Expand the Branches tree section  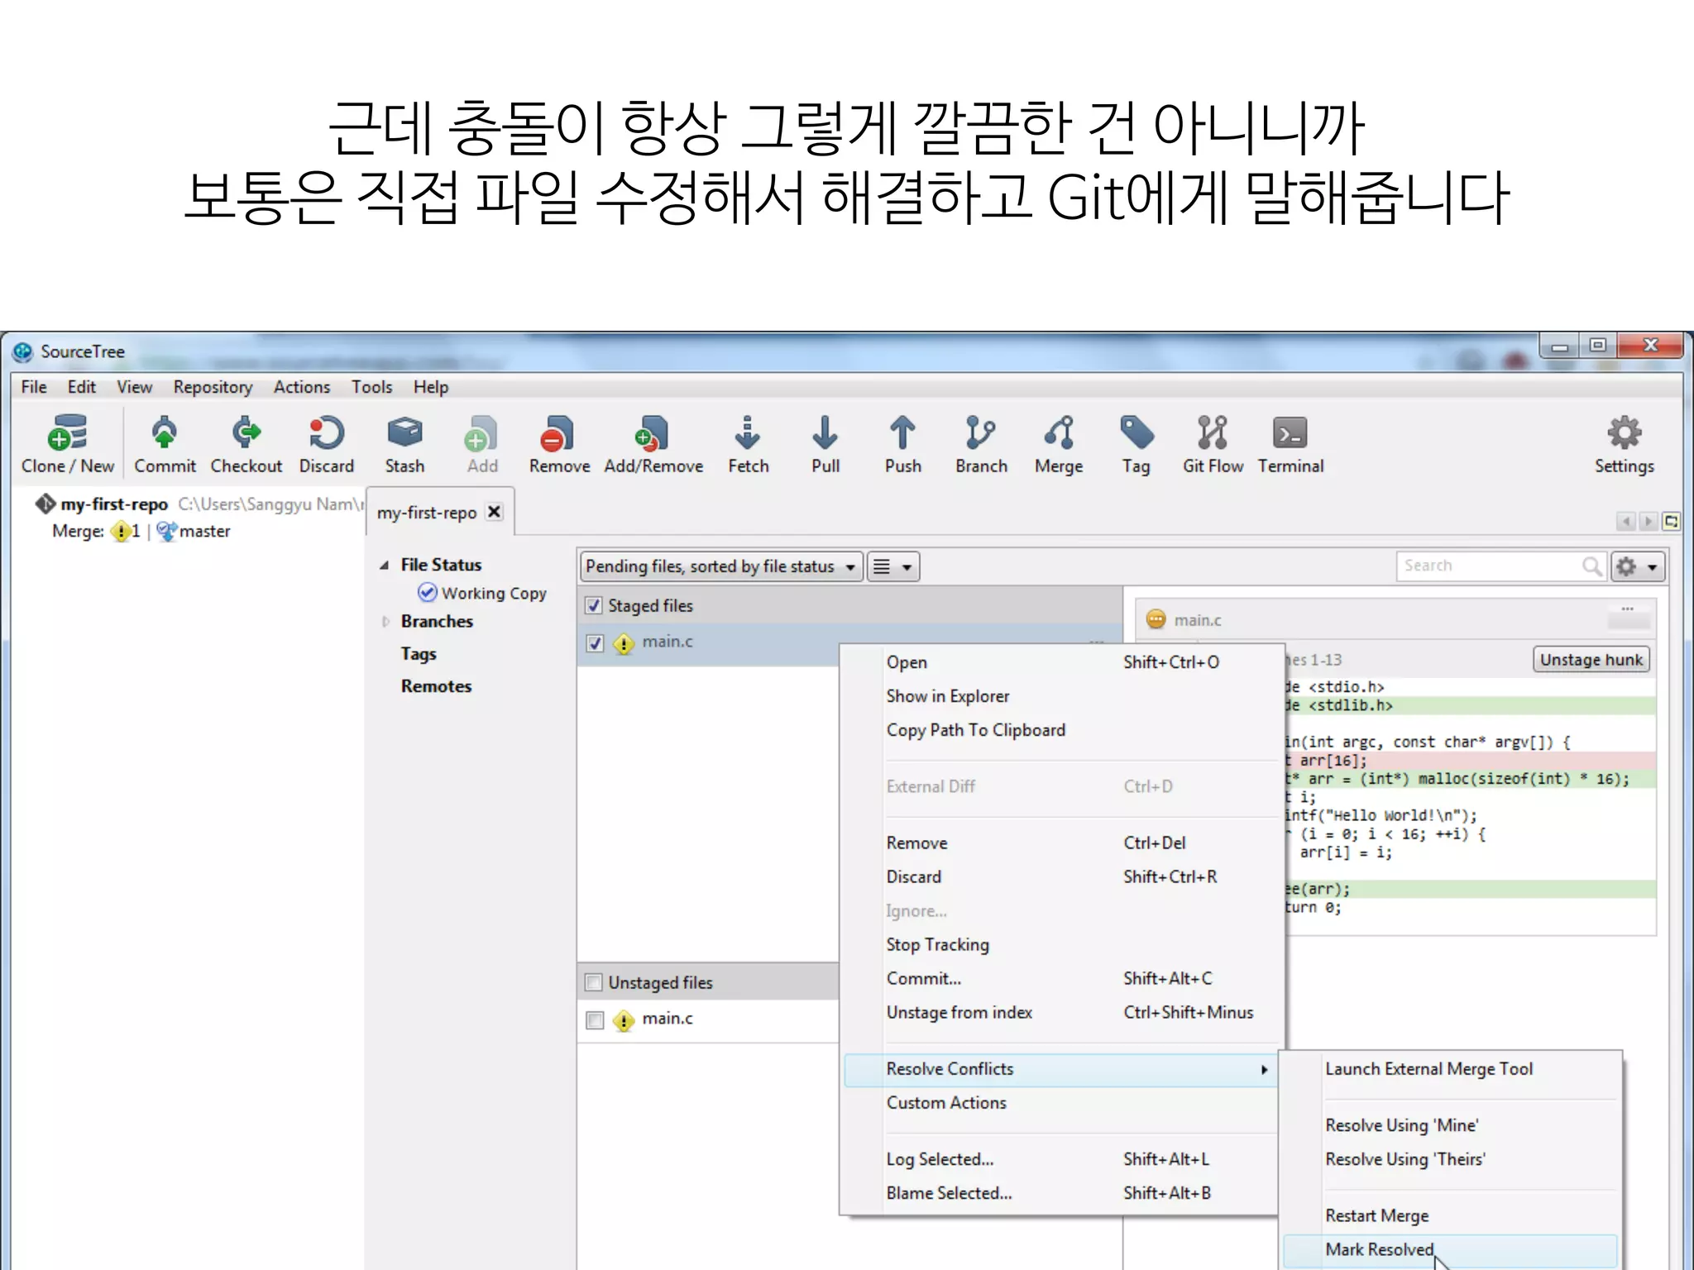(x=385, y=622)
